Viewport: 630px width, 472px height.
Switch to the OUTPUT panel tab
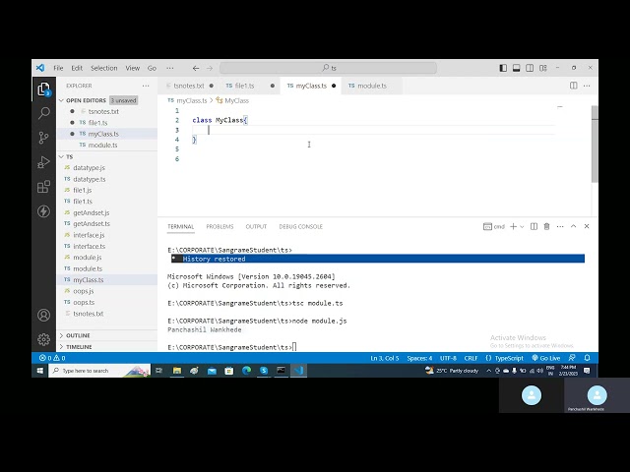pyautogui.click(x=256, y=226)
